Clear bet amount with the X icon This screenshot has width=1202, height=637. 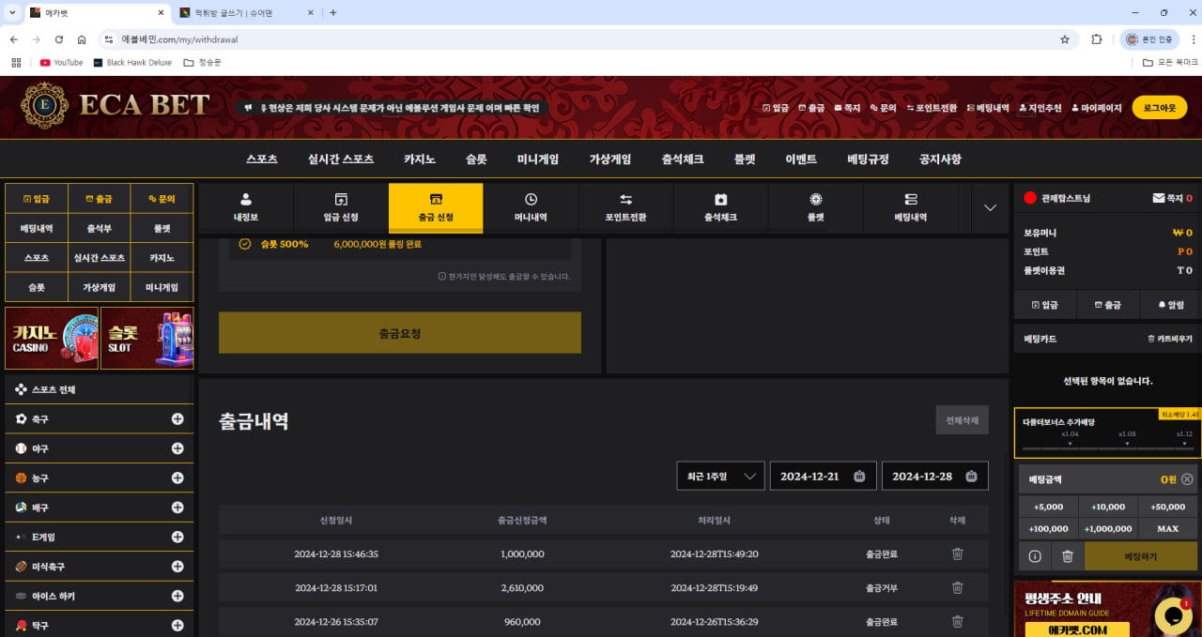pos(1187,479)
